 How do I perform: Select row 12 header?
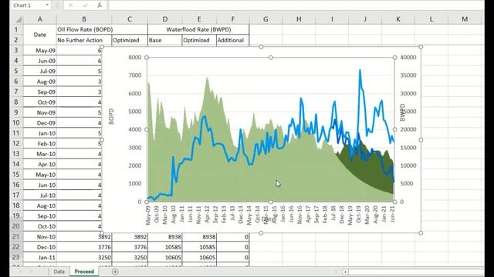pyautogui.click(x=16, y=144)
